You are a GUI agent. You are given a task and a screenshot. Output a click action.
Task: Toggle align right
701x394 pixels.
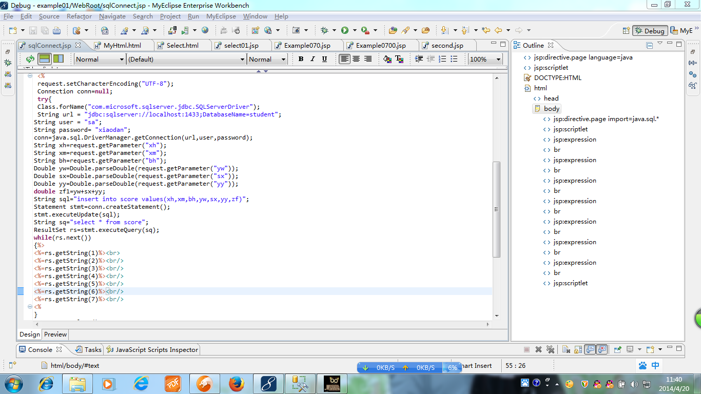pos(367,59)
